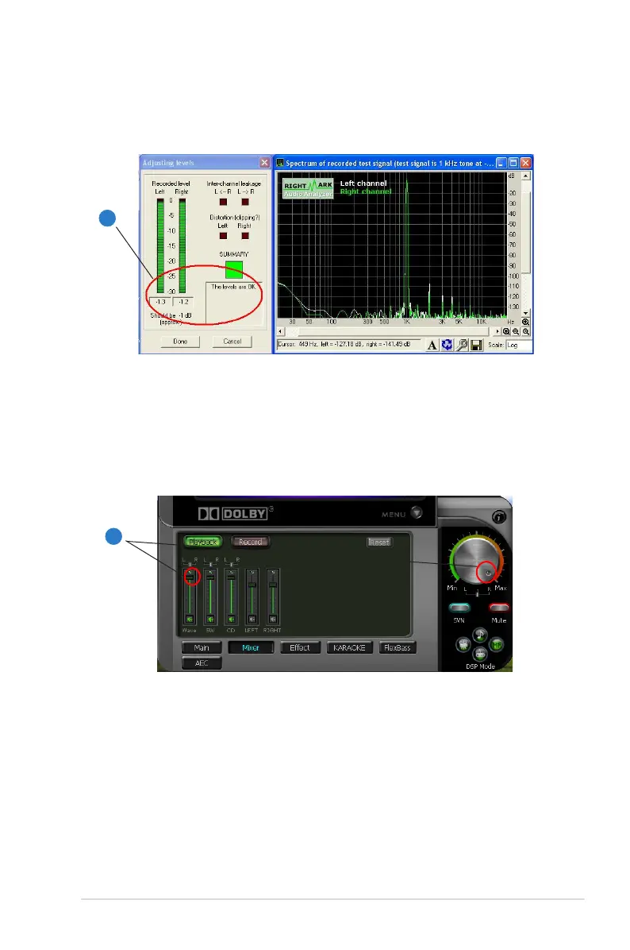Open the Scale combo box showing Log
This screenshot has width=630, height=950.
pyautogui.click(x=519, y=346)
